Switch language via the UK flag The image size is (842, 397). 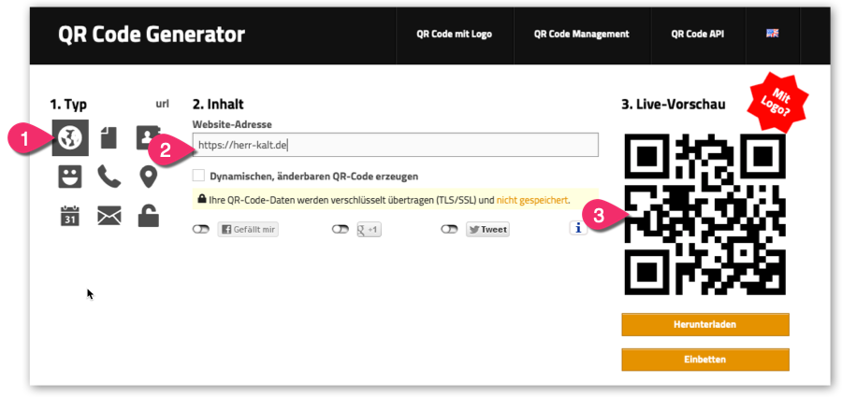coord(772,34)
